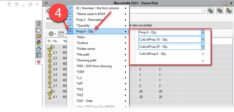Open the CutListProp.29 - Qty. combo box

(x=203, y=47)
